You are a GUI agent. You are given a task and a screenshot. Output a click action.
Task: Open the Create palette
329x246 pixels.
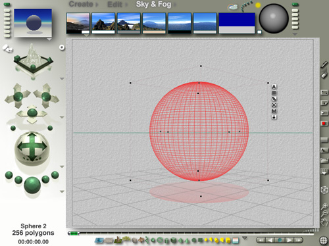tap(81, 4)
